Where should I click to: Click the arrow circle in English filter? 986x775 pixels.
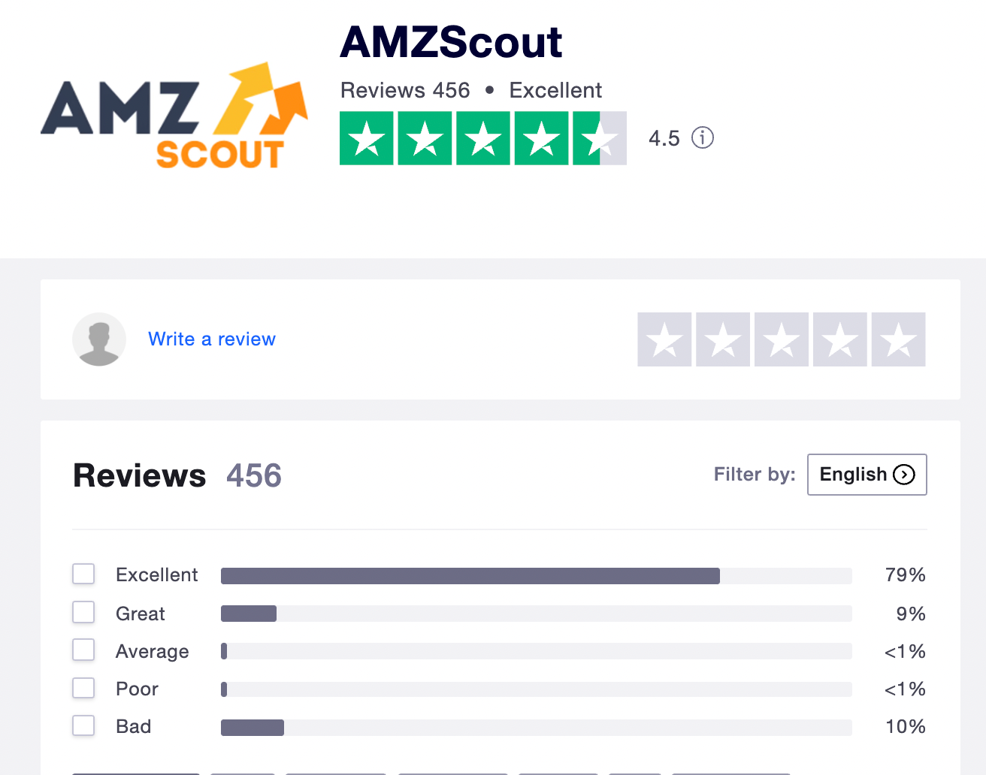[904, 475]
